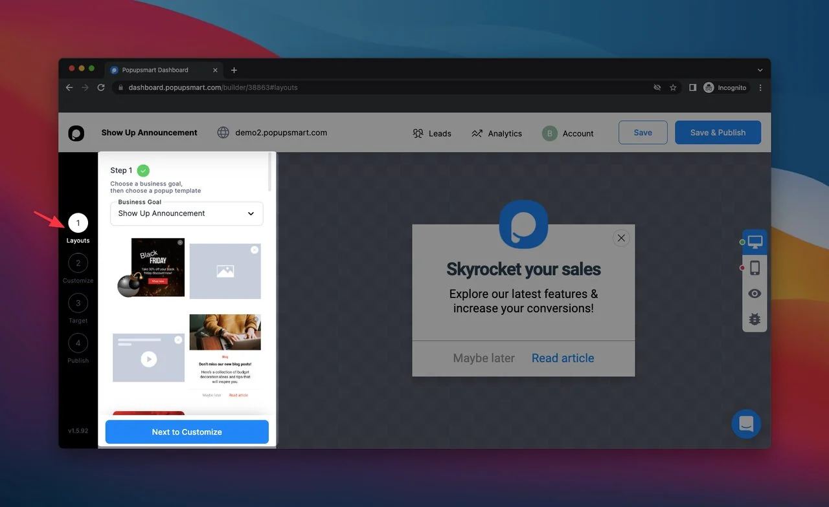Open step 4 Publish
The image size is (829, 507).
(x=78, y=343)
